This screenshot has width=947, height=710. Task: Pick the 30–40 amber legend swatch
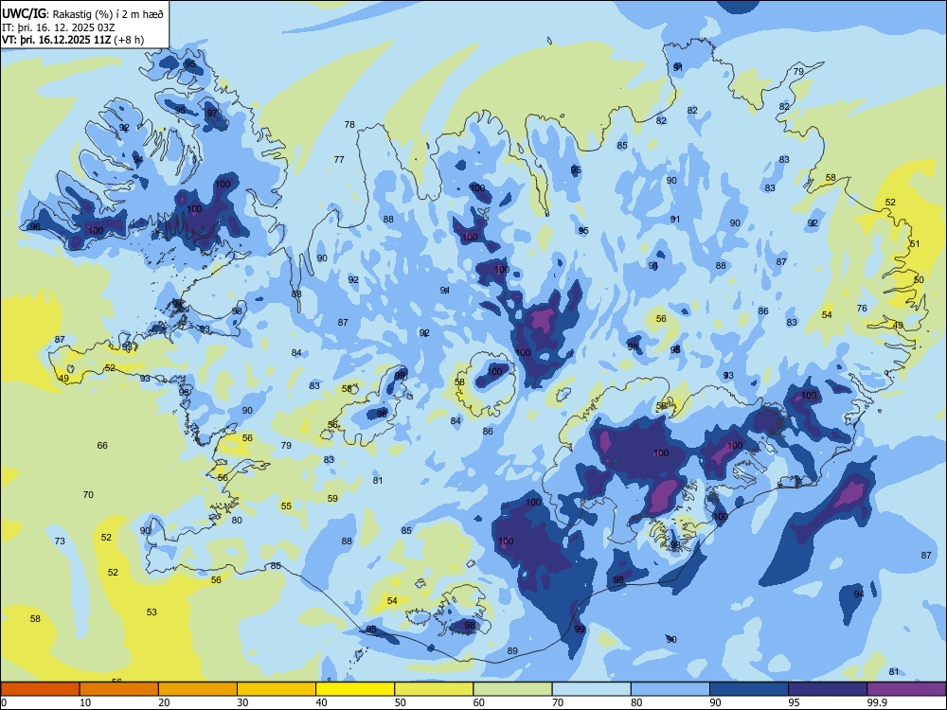[277, 689]
